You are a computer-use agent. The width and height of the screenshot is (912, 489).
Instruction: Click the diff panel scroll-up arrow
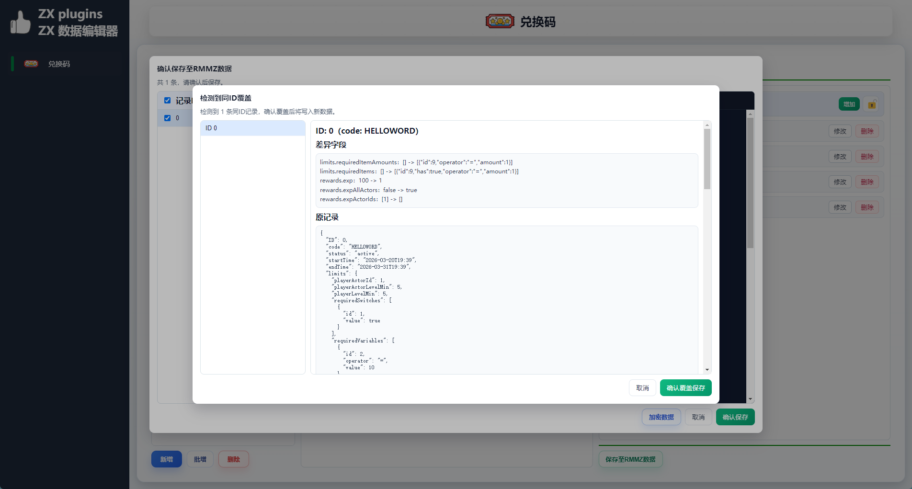pyautogui.click(x=707, y=125)
